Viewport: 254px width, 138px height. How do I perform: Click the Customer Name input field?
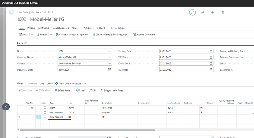(82, 57)
